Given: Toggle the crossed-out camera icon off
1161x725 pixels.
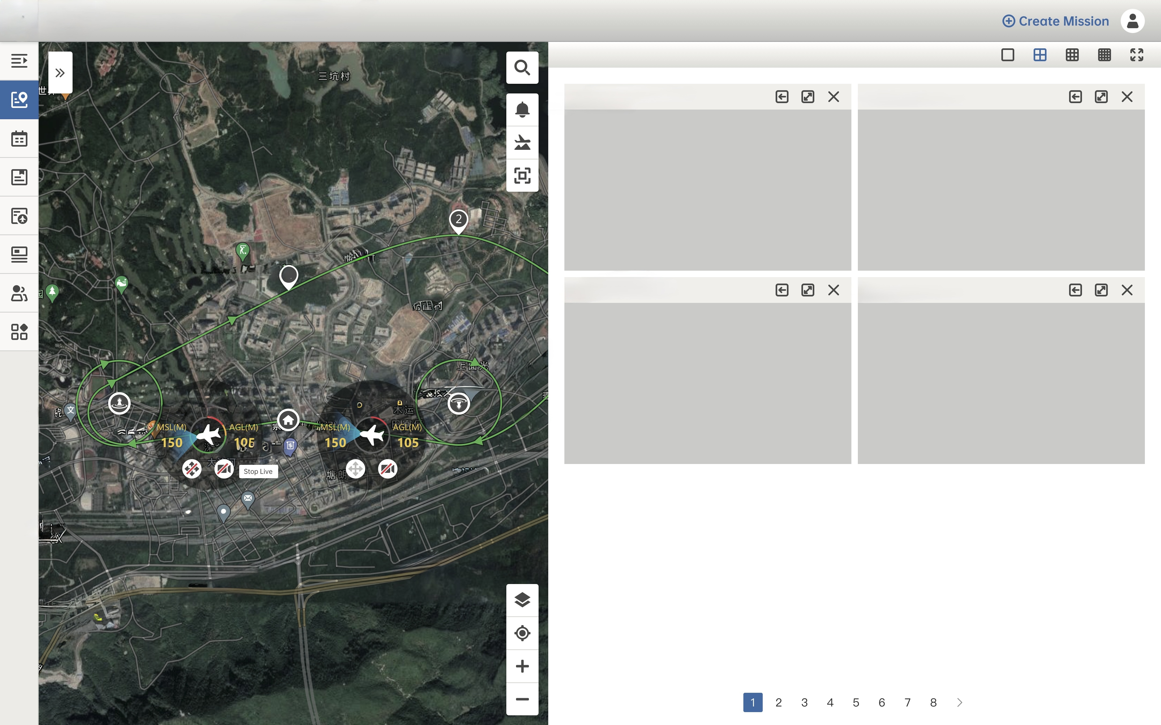Looking at the screenshot, I should (224, 469).
